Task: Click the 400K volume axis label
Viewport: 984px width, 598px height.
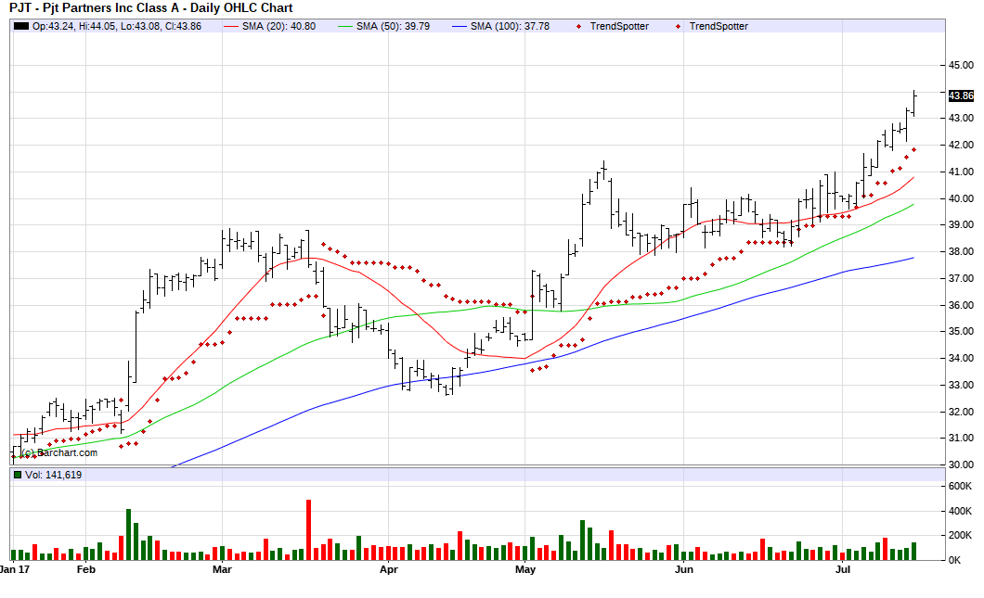Action: coord(960,512)
